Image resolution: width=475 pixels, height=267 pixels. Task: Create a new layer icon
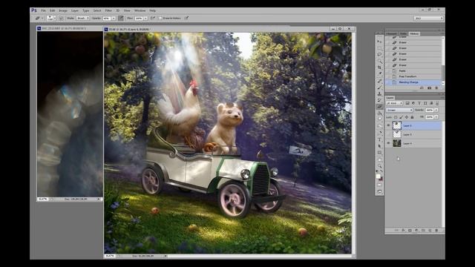tap(430, 231)
